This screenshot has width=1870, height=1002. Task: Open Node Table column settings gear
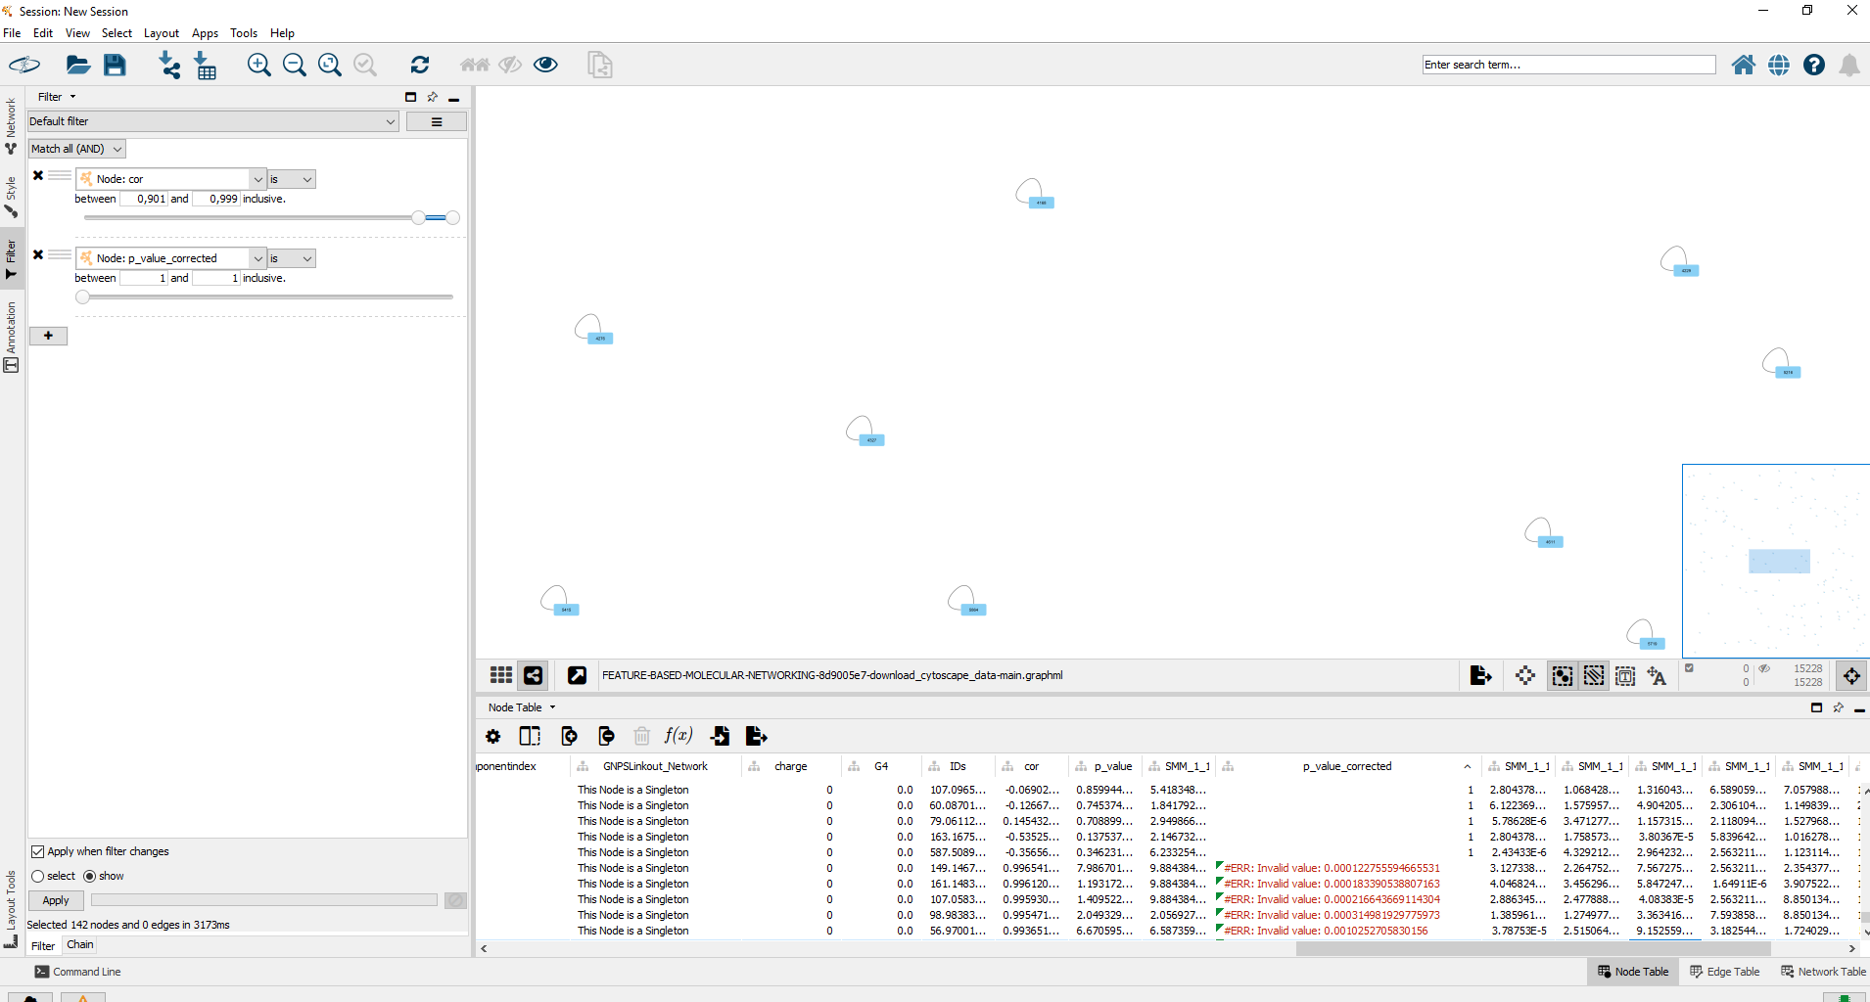(x=493, y=736)
